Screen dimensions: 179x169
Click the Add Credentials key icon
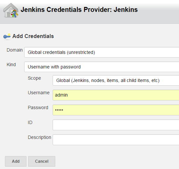[x=7, y=36]
